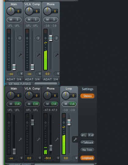Grab the Loop output channel fader

(69, 122)
